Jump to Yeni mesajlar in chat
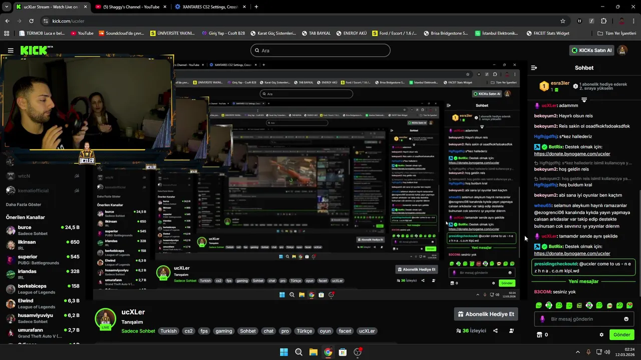This screenshot has width=641, height=360. click(x=583, y=281)
